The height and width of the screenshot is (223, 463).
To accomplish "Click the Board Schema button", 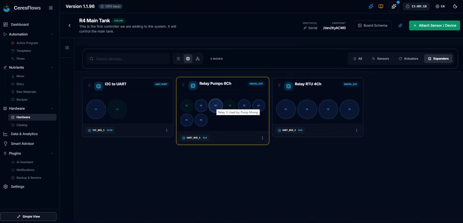I will pos(373,26).
